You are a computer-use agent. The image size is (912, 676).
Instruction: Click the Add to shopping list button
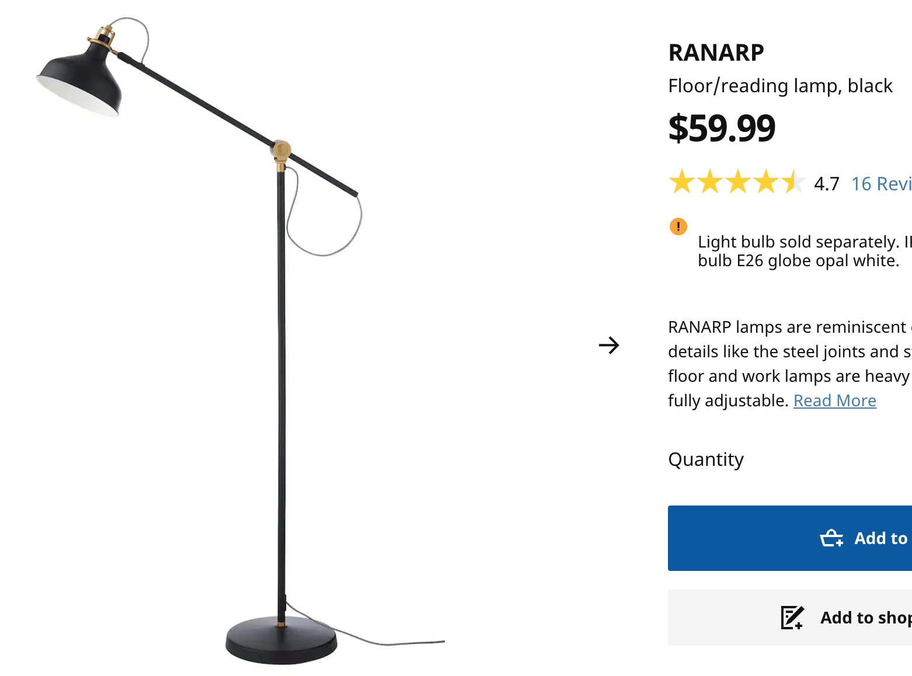tap(790, 618)
